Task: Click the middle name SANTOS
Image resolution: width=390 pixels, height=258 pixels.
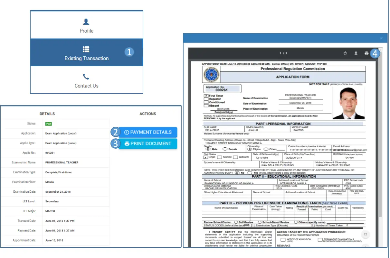Action: (x=299, y=130)
